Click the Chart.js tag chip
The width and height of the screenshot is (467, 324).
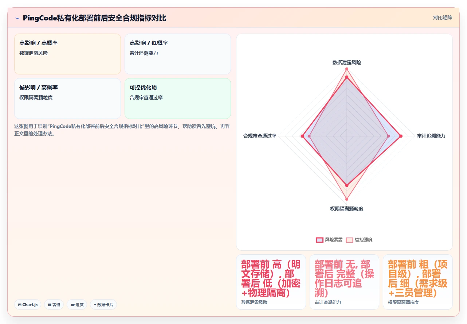click(x=28, y=305)
